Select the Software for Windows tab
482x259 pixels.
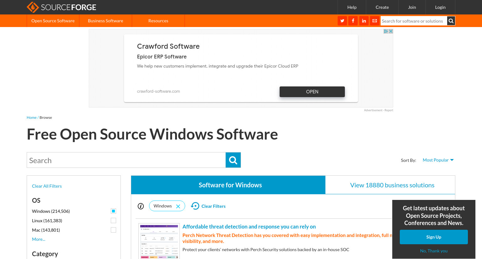[x=228, y=185]
